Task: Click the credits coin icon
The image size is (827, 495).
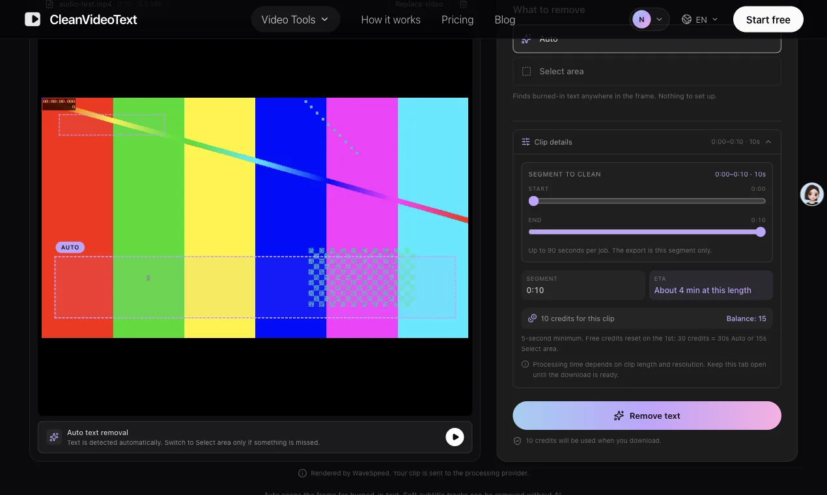Action: point(532,318)
